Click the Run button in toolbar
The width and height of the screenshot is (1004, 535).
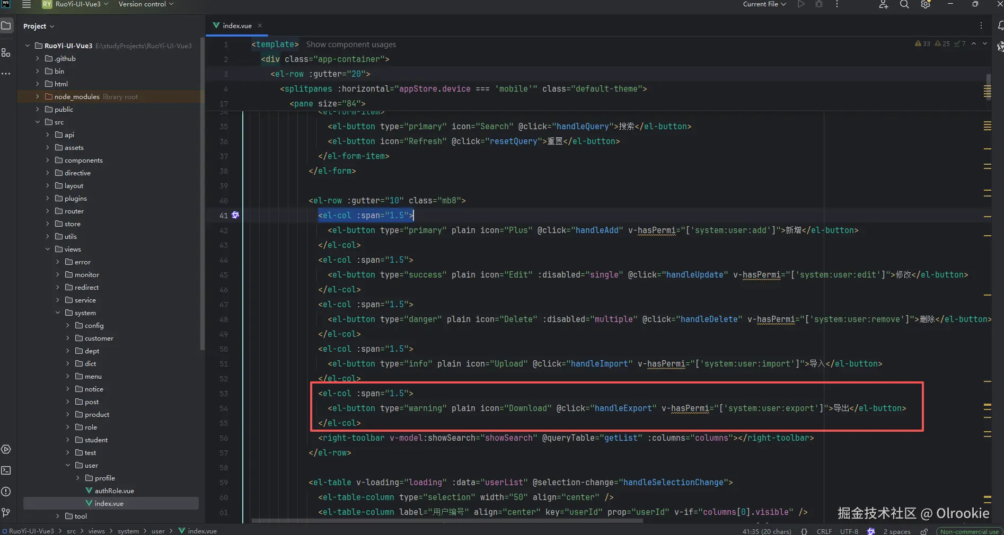coord(801,4)
